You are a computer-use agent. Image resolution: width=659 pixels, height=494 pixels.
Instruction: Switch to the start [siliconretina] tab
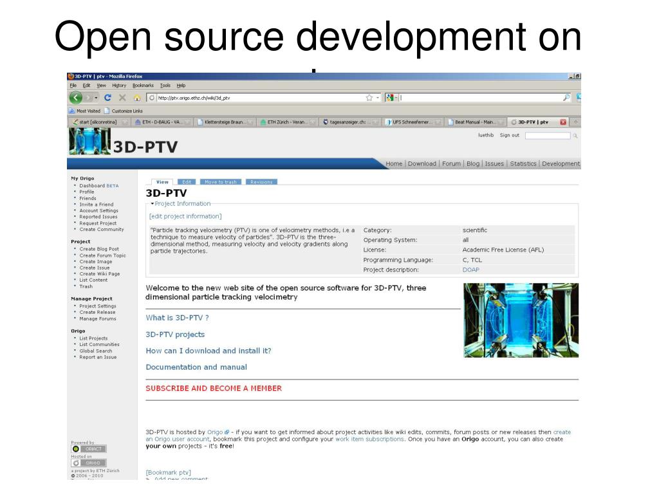point(99,122)
